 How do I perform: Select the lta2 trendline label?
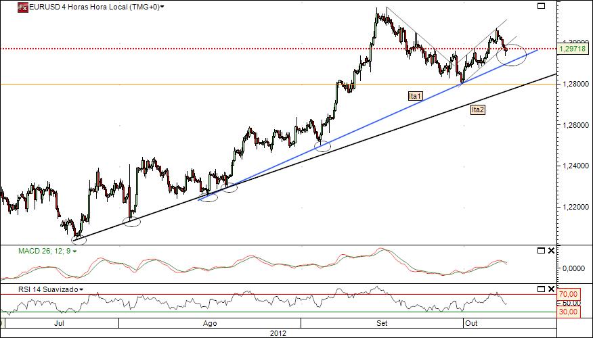[477, 110]
